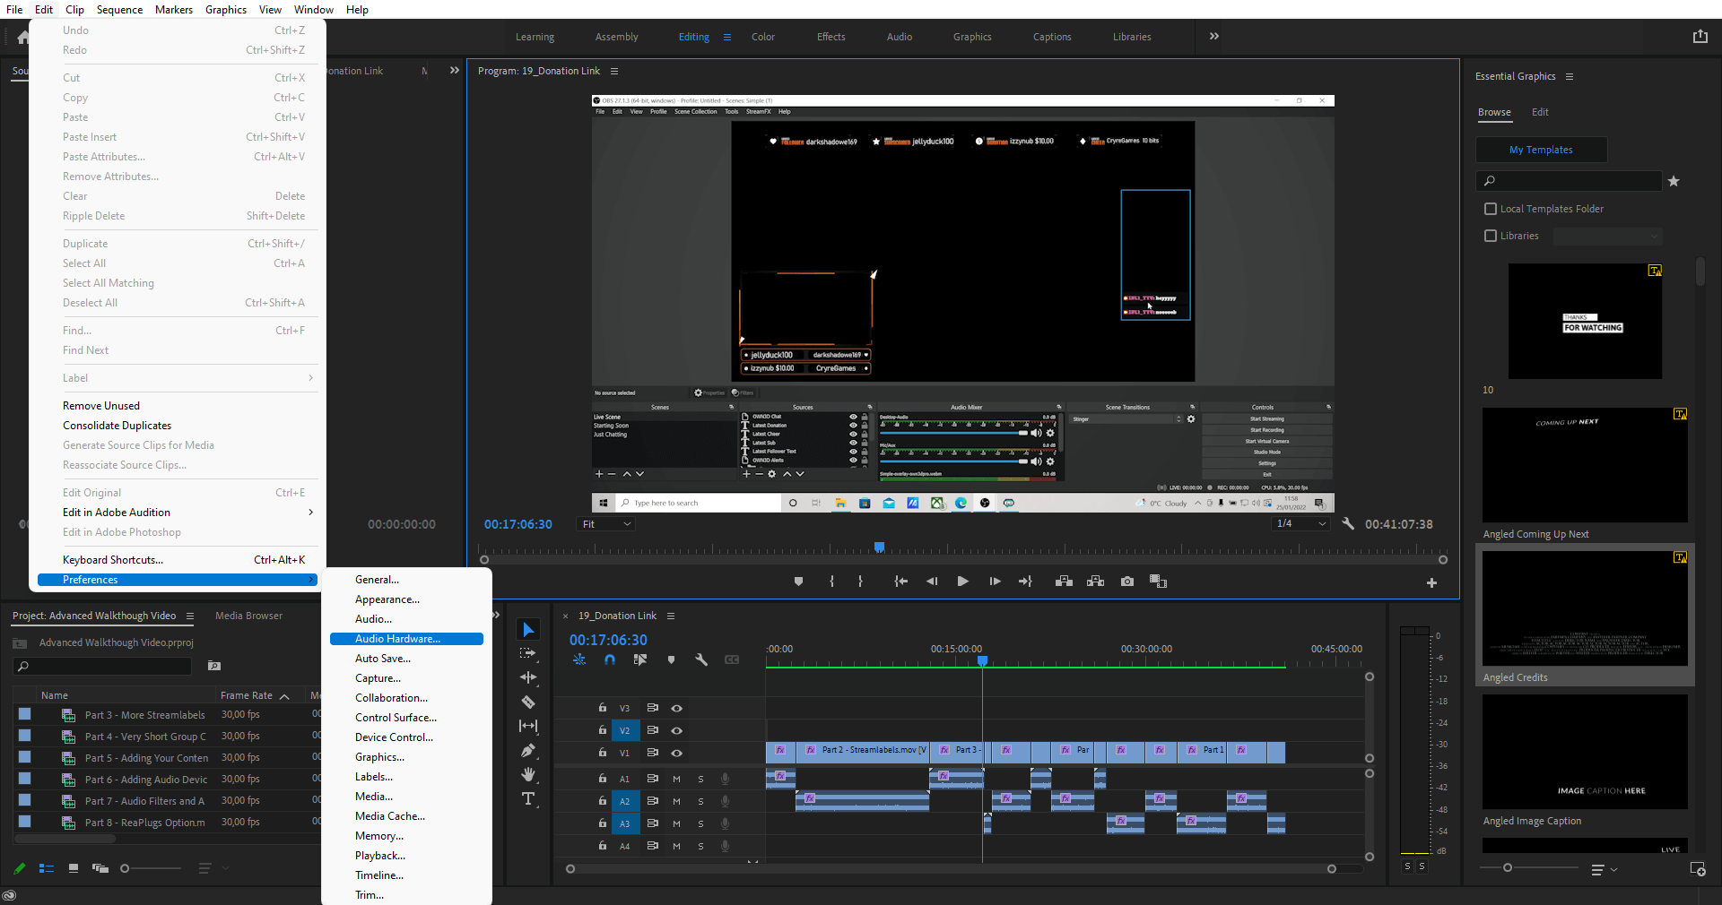
Task: Click the captions CC icon in timeline
Action: click(732, 660)
